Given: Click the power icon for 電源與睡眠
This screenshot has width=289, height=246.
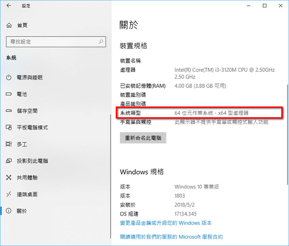Looking at the screenshot, I should 9,78.
